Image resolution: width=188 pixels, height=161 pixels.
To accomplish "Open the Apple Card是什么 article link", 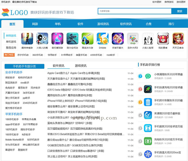I will click(x=73, y=73).
